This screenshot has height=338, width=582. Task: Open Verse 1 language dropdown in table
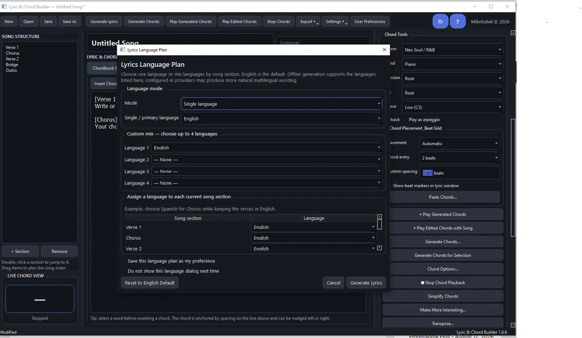[313, 227]
